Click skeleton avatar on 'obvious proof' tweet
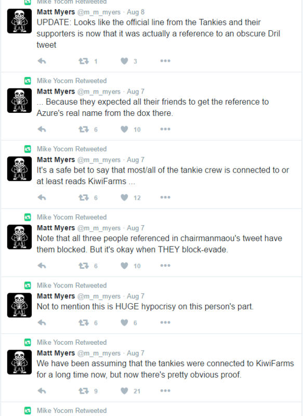 pyautogui.click(x=19, y=362)
